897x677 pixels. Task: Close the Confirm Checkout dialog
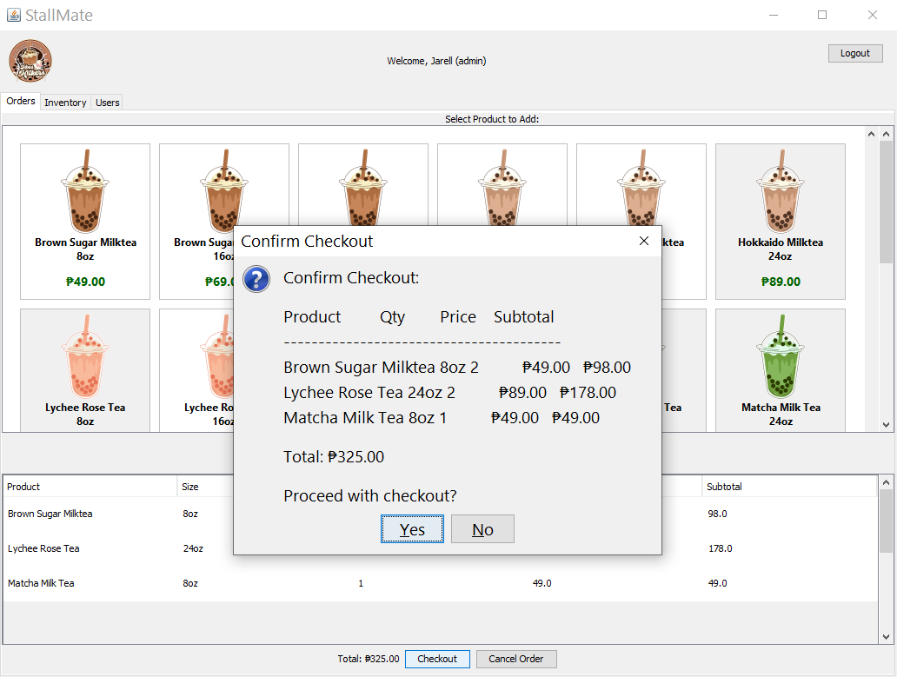tap(643, 241)
